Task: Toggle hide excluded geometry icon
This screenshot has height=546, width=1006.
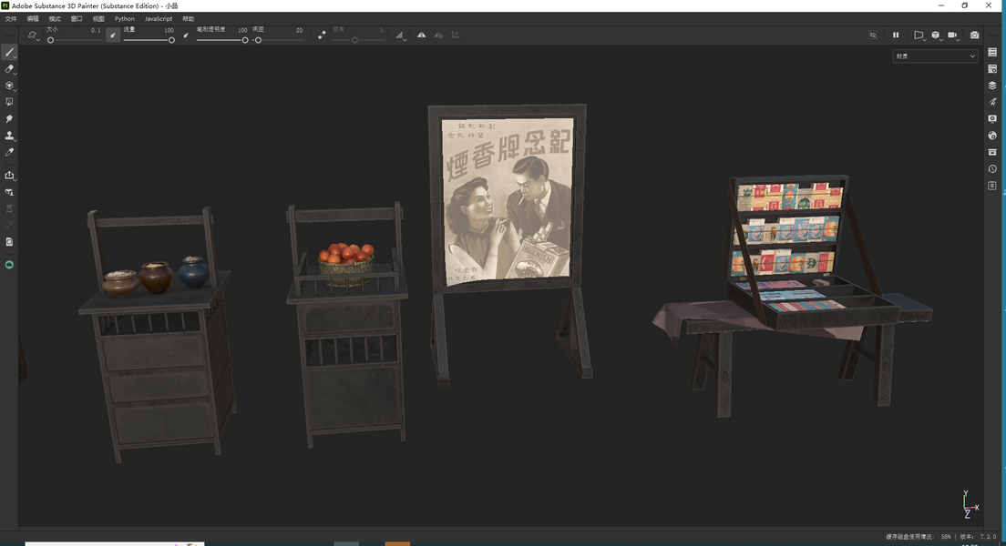Action: (x=873, y=35)
